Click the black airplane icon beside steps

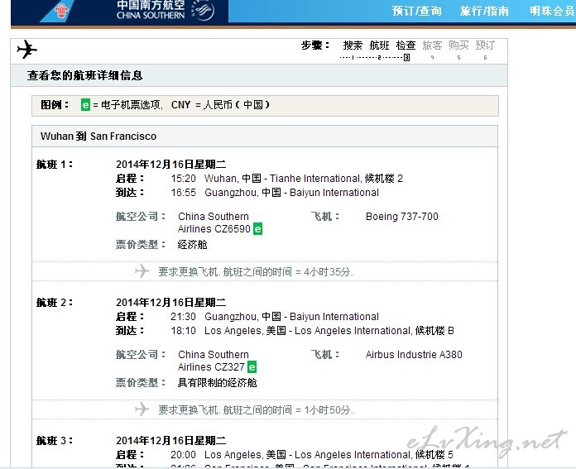click(26, 50)
